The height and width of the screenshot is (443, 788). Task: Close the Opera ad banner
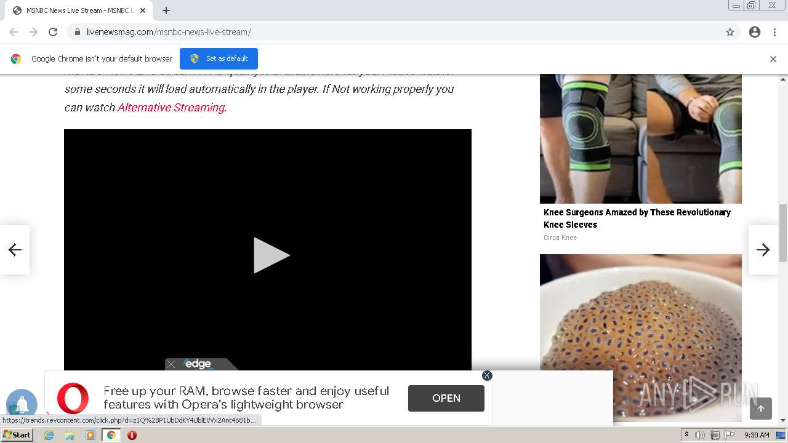point(487,375)
